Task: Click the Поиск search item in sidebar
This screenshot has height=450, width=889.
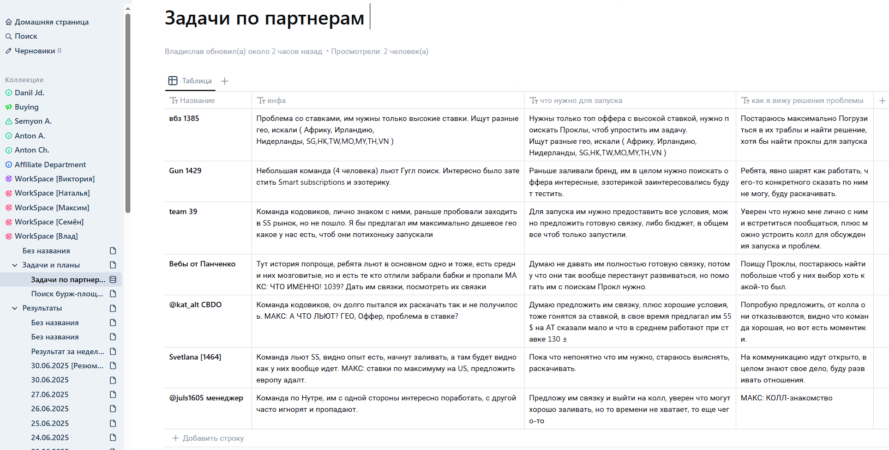Action: coord(26,36)
